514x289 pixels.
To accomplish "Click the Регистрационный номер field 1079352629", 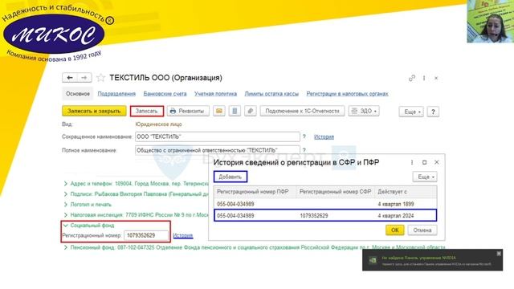I will coord(146,235).
